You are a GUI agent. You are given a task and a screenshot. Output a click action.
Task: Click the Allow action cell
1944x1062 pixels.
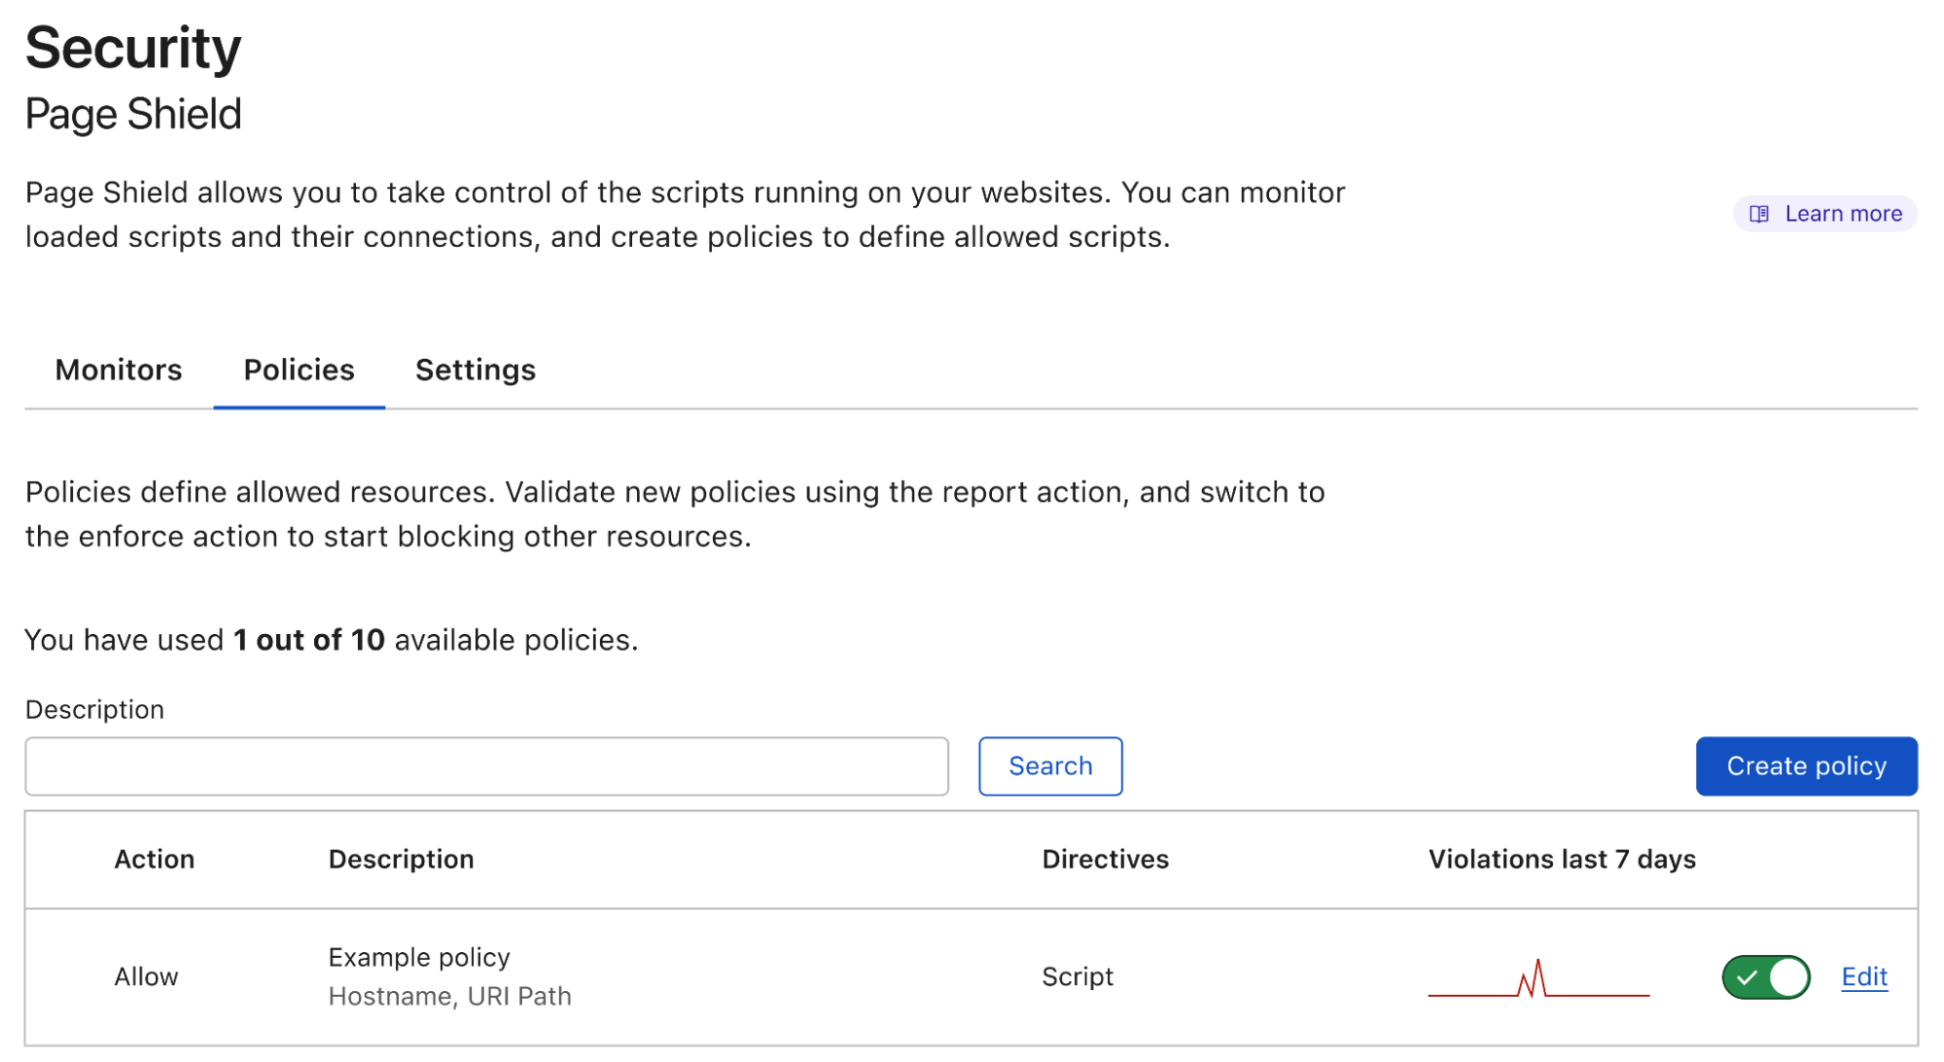pos(146,976)
